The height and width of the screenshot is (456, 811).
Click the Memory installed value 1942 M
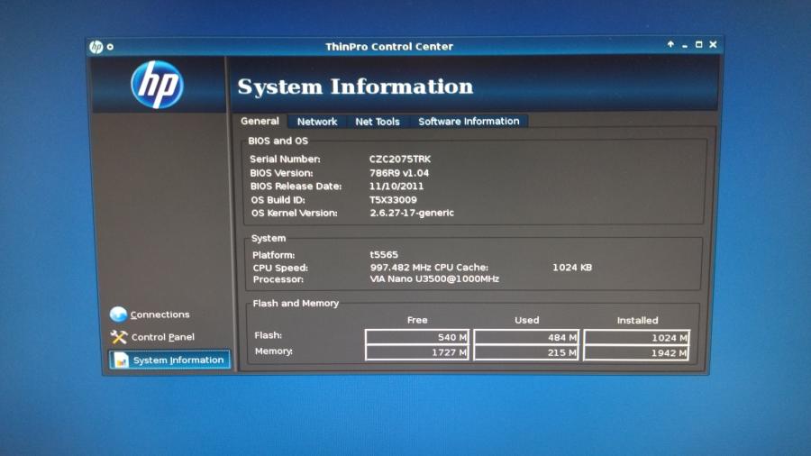pyautogui.click(x=637, y=353)
